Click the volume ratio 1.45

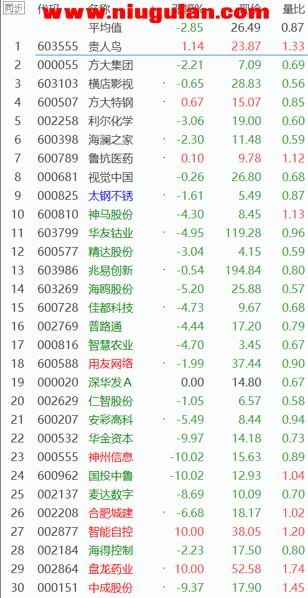[x=294, y=588]
